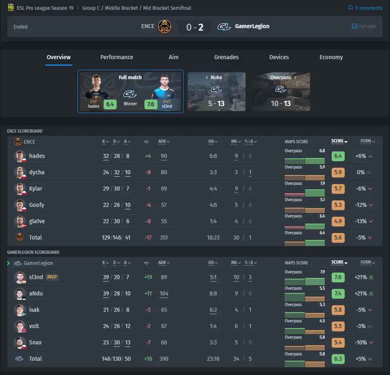This screenshot has width=390, height=375.
Task: Select the Overpass map card
Action: 281,91
